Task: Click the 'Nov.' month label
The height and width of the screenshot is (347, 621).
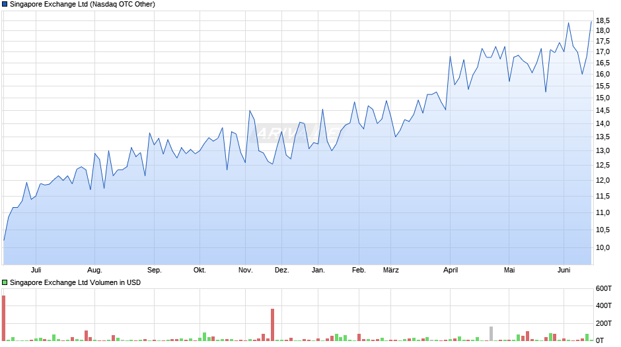Action: (246, 270)
